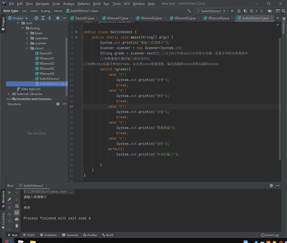The height and width of the screenshot is (243, 287).
Task: Click the editor's vertical scrollbar
Action: coord(280,99)
